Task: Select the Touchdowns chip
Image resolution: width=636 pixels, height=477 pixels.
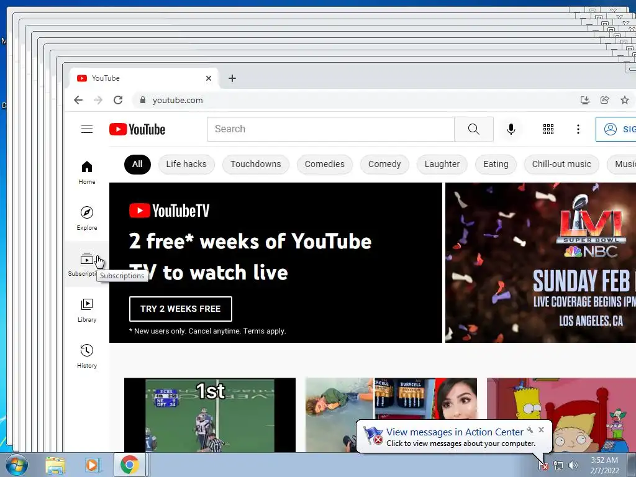Action: [x=255, y=164]
